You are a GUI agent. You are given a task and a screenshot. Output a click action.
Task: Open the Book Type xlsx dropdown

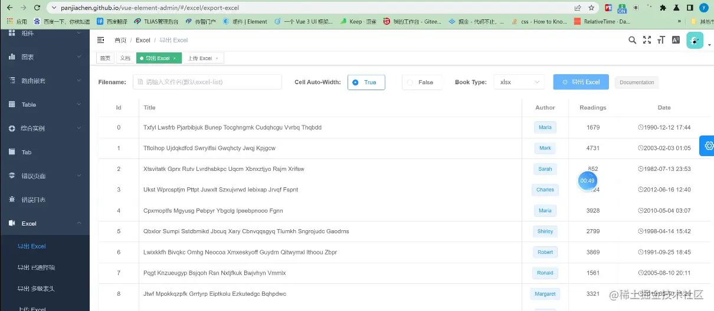519,82
